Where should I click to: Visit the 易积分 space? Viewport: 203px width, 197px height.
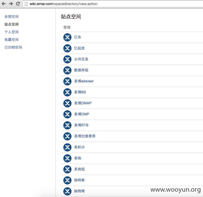pyautogui.click(x=79, y=147)
